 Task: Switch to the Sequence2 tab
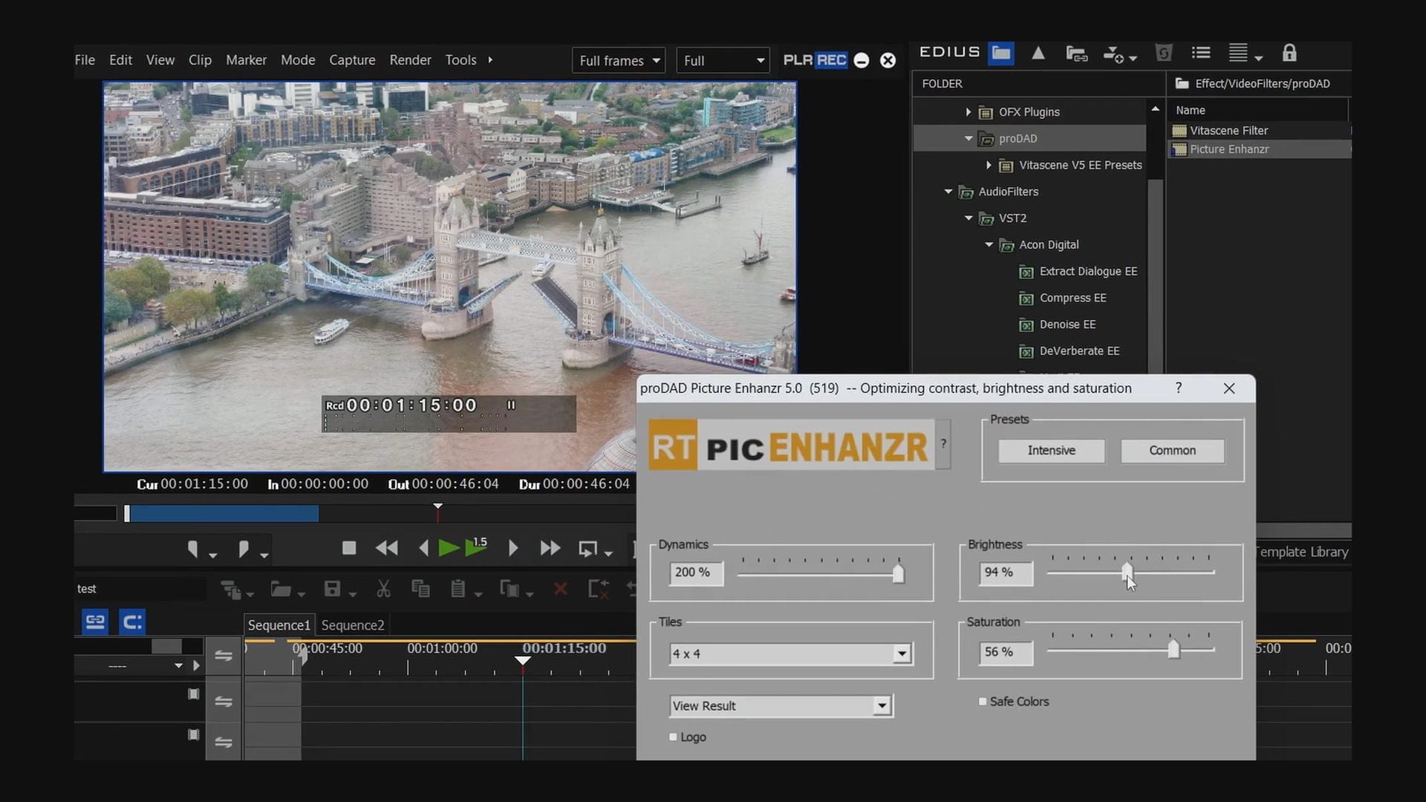(x=353, y=625)
